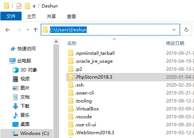194x138 pixels.
Task: Select the .swan-cli folder name
Action: [x=84, y=93]
